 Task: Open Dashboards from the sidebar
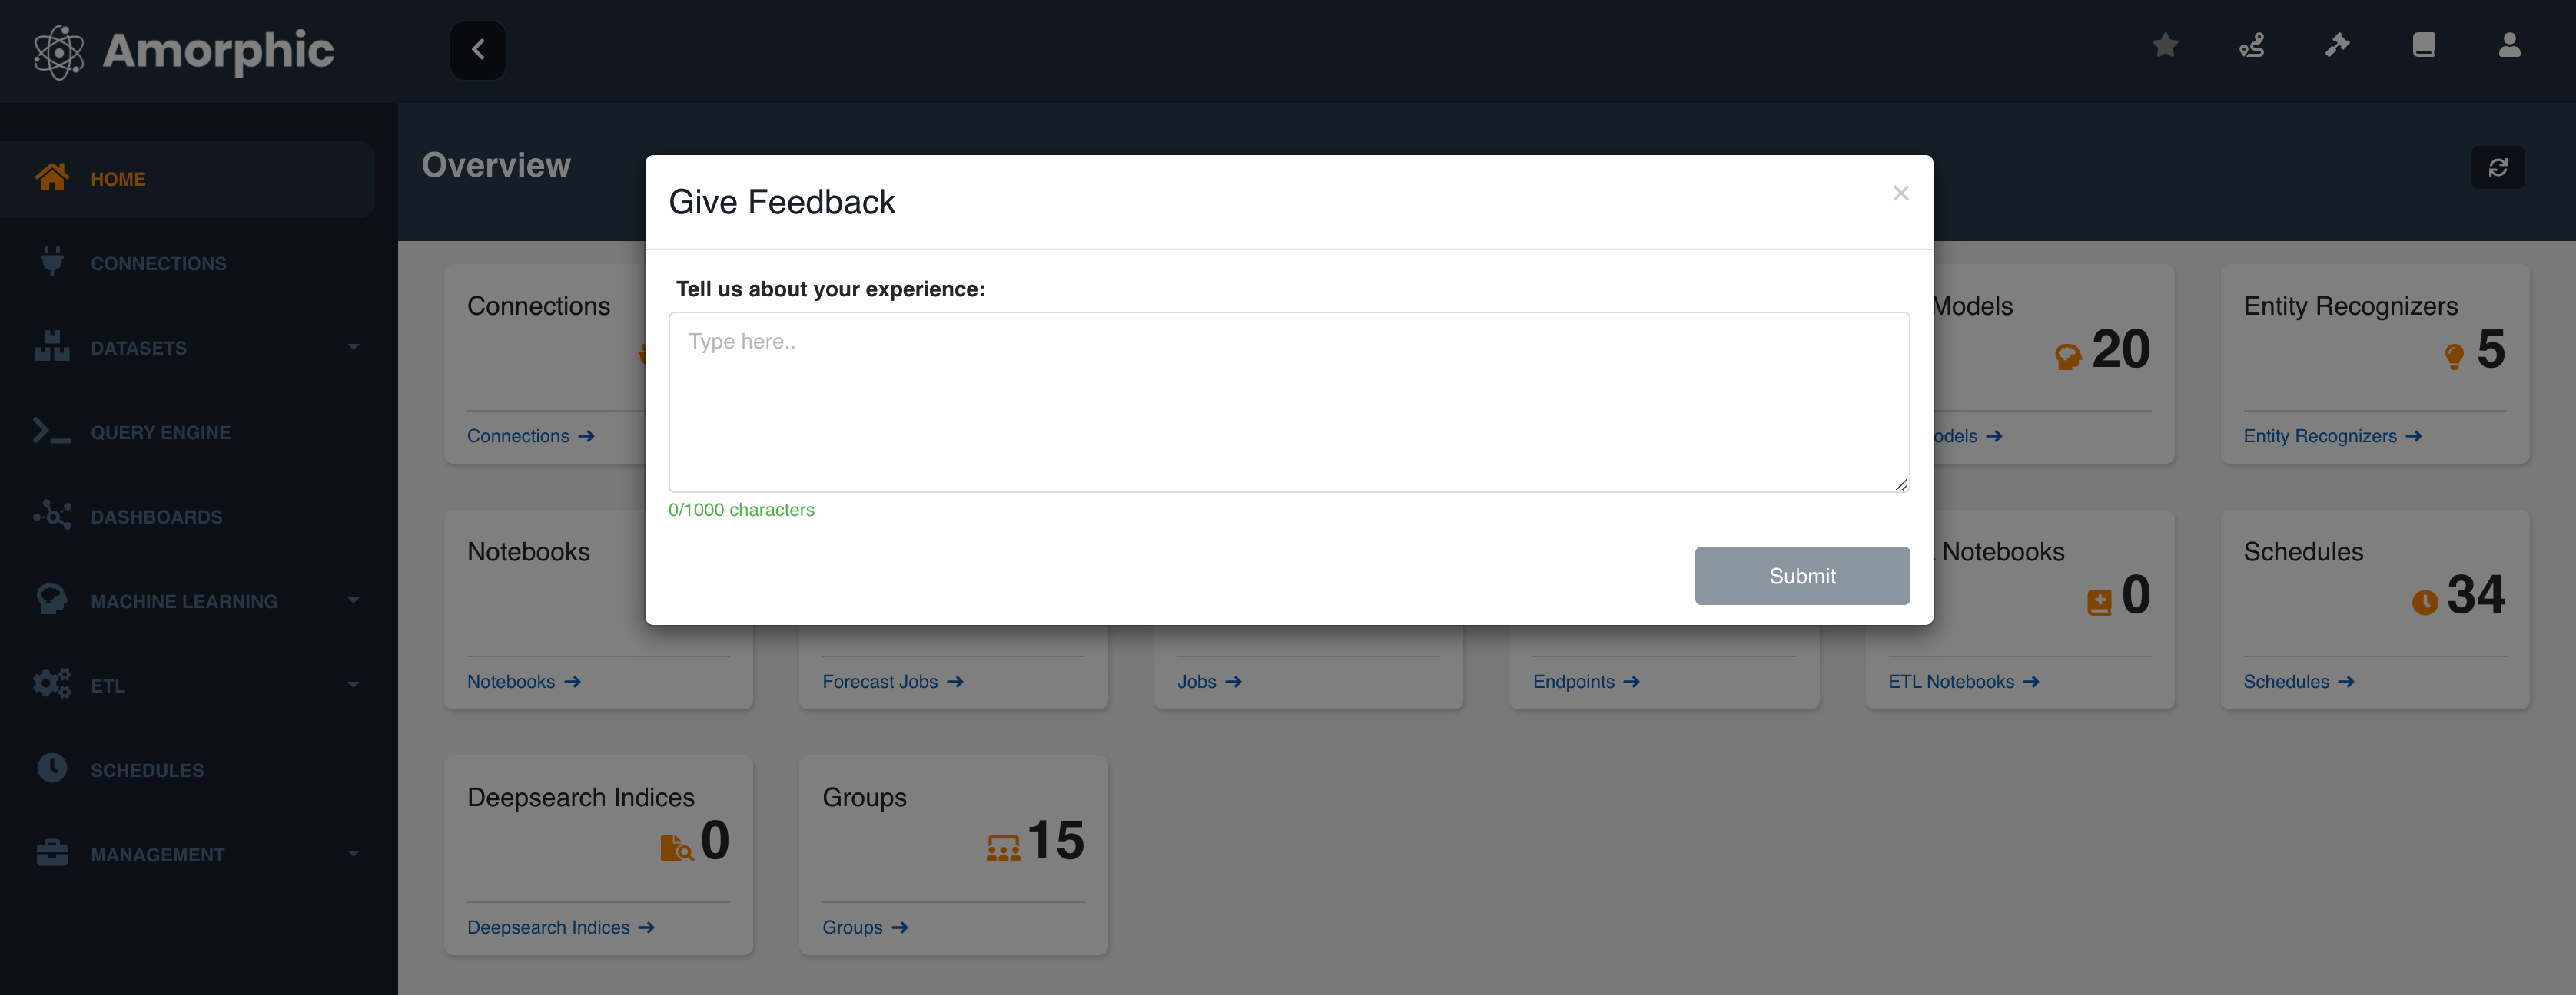[156, 517]
